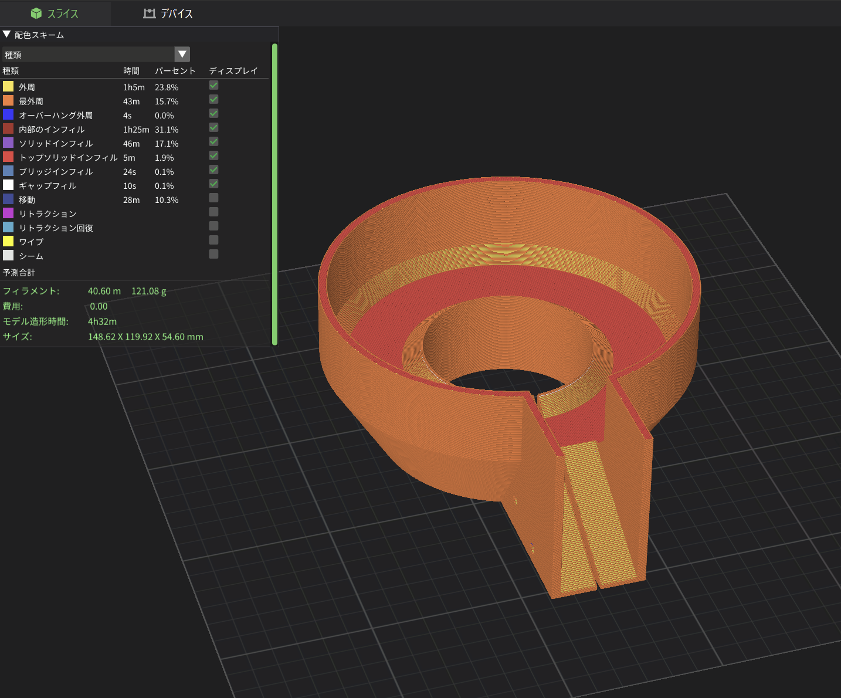Image resolution: width=841 pixels, height=698 pixels.
Task: Click the green cube Slice icon
Action: 36,13
